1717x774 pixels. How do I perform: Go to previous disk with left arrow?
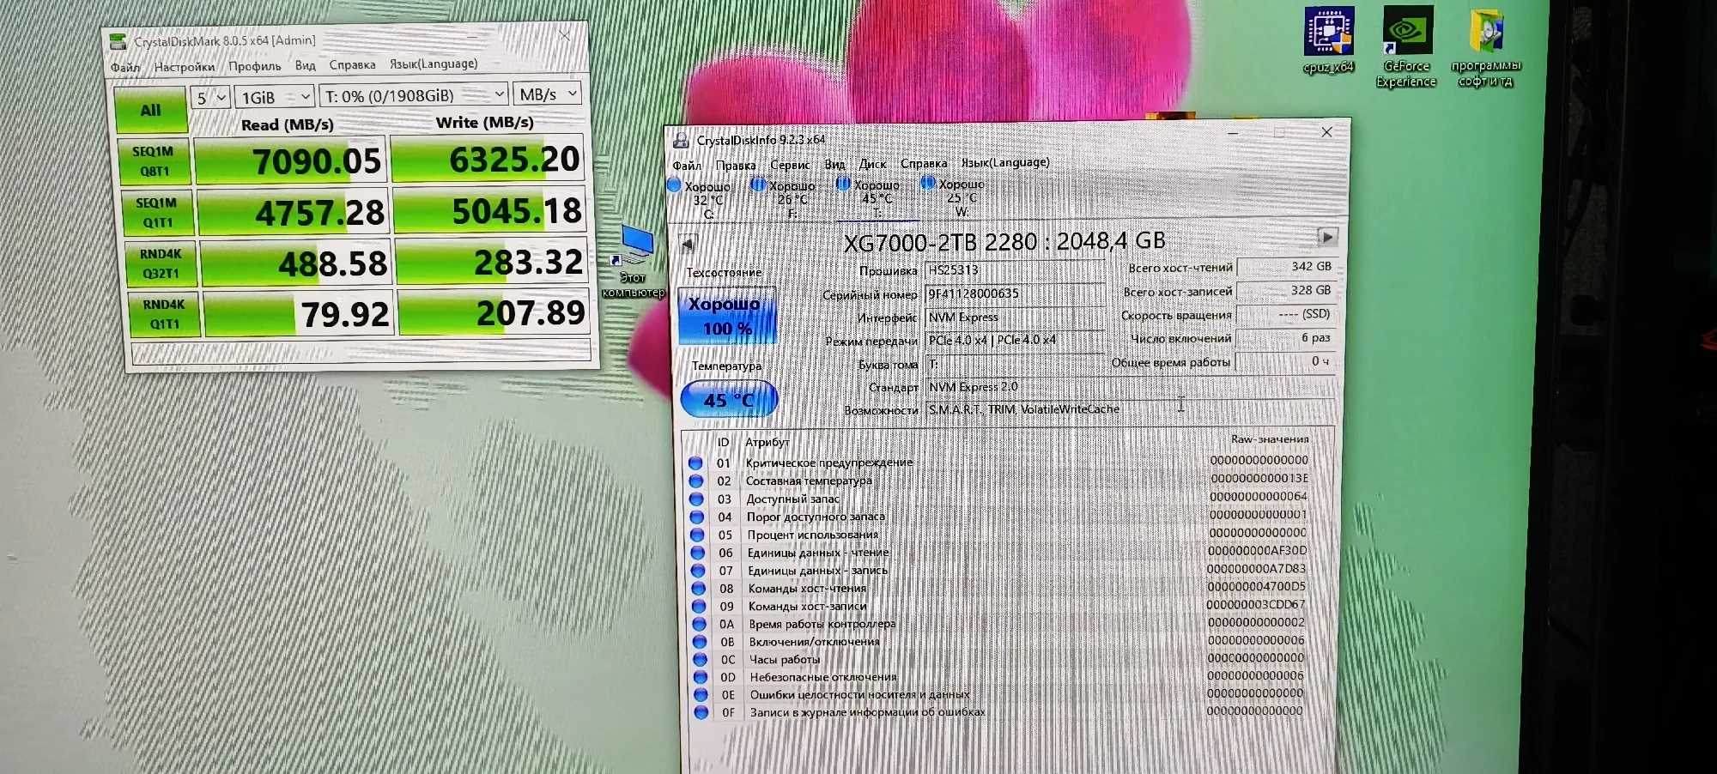pos(688,245)
